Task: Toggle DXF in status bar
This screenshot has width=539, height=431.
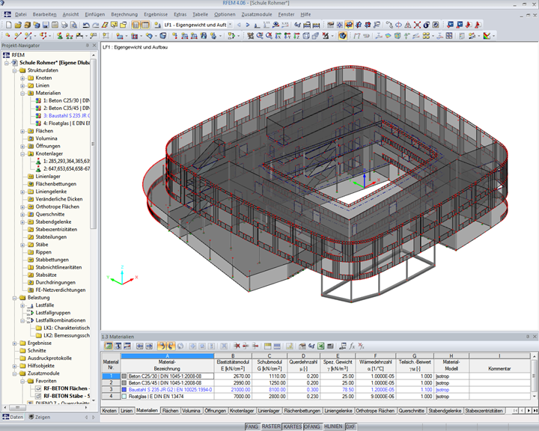Action: (x=350, y=427)
